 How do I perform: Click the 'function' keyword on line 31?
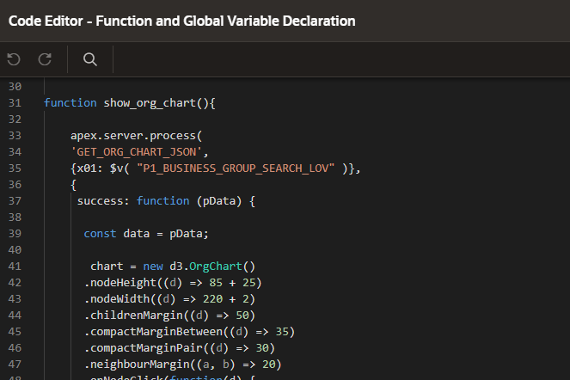[x=70, y=103]
